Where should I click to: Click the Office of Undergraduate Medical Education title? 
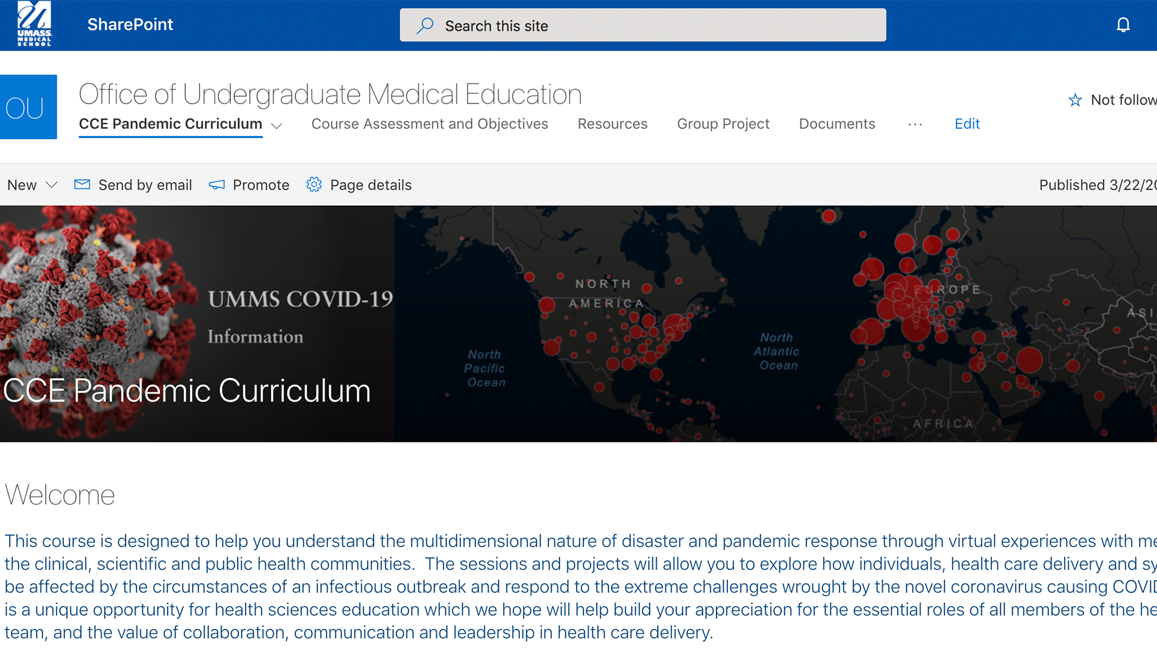coord(330,94)
